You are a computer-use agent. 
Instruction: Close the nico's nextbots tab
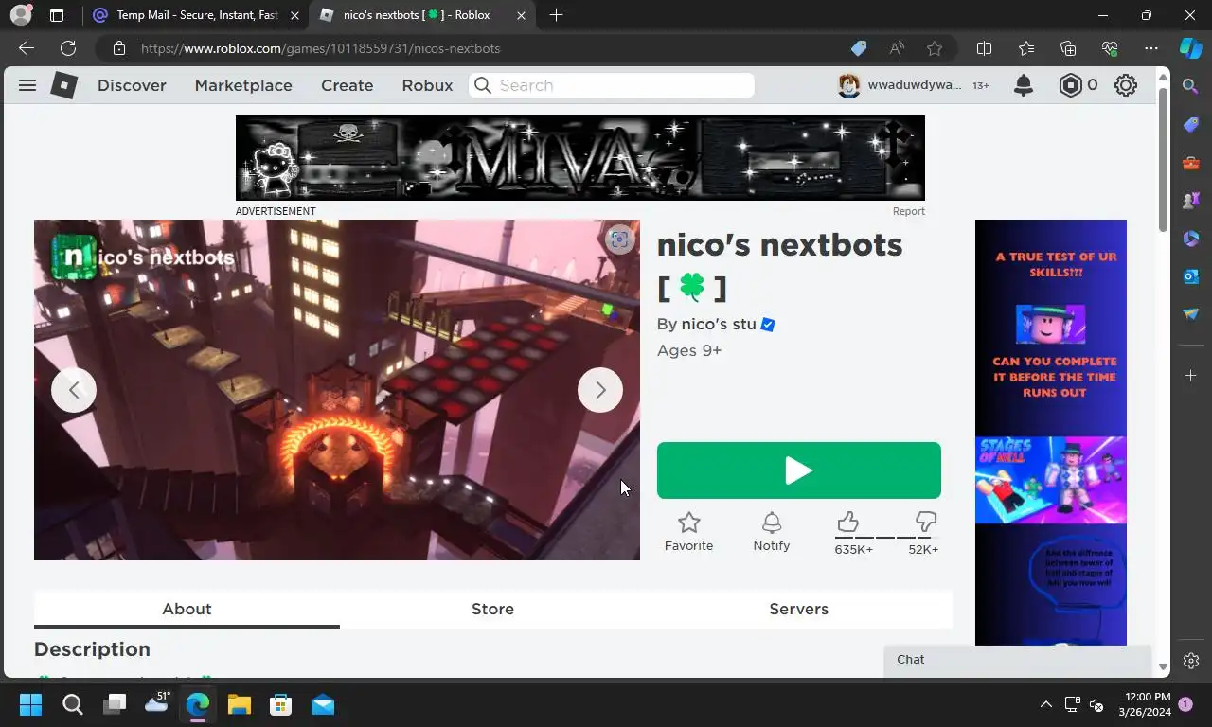point(521,15)
